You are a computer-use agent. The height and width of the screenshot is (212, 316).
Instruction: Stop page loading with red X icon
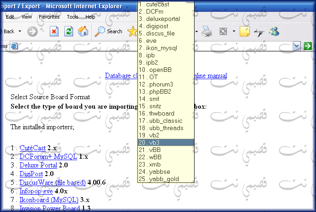[x=54, y=31]
